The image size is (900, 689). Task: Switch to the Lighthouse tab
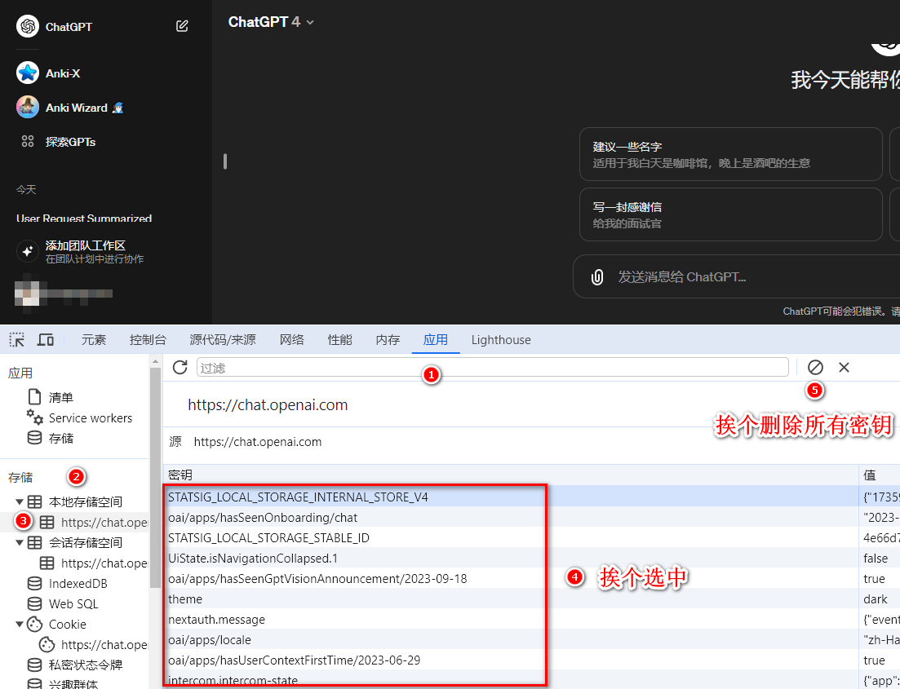coord(501,340)
